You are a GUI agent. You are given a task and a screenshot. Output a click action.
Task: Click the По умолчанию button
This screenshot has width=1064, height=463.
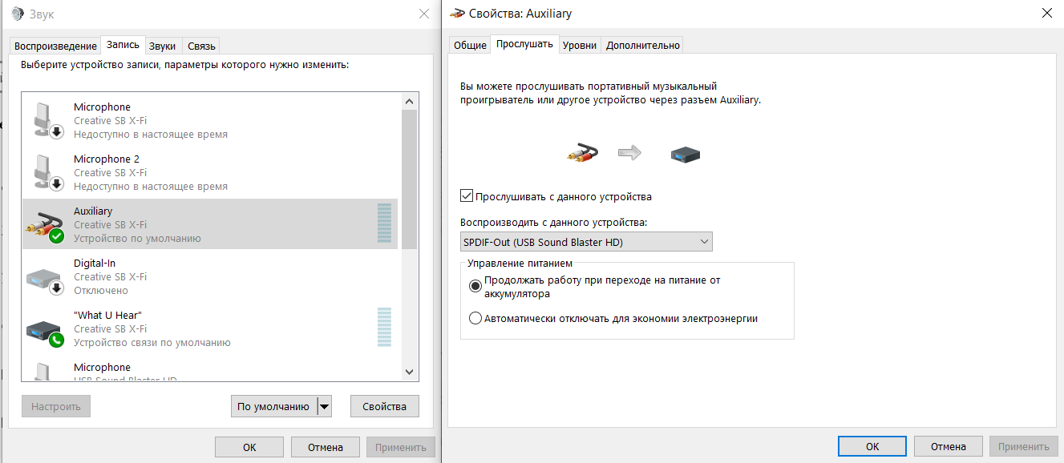(x=273, y=406)
